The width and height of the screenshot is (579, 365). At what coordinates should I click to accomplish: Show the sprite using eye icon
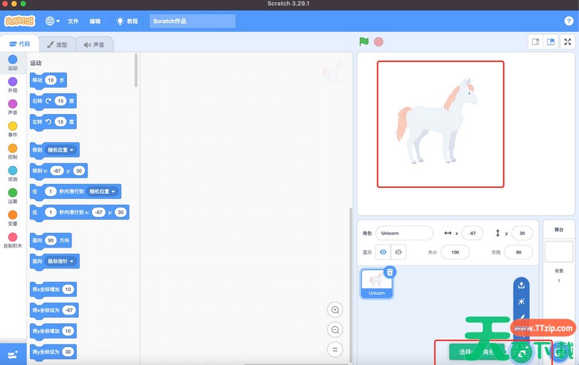pos(383,252)
